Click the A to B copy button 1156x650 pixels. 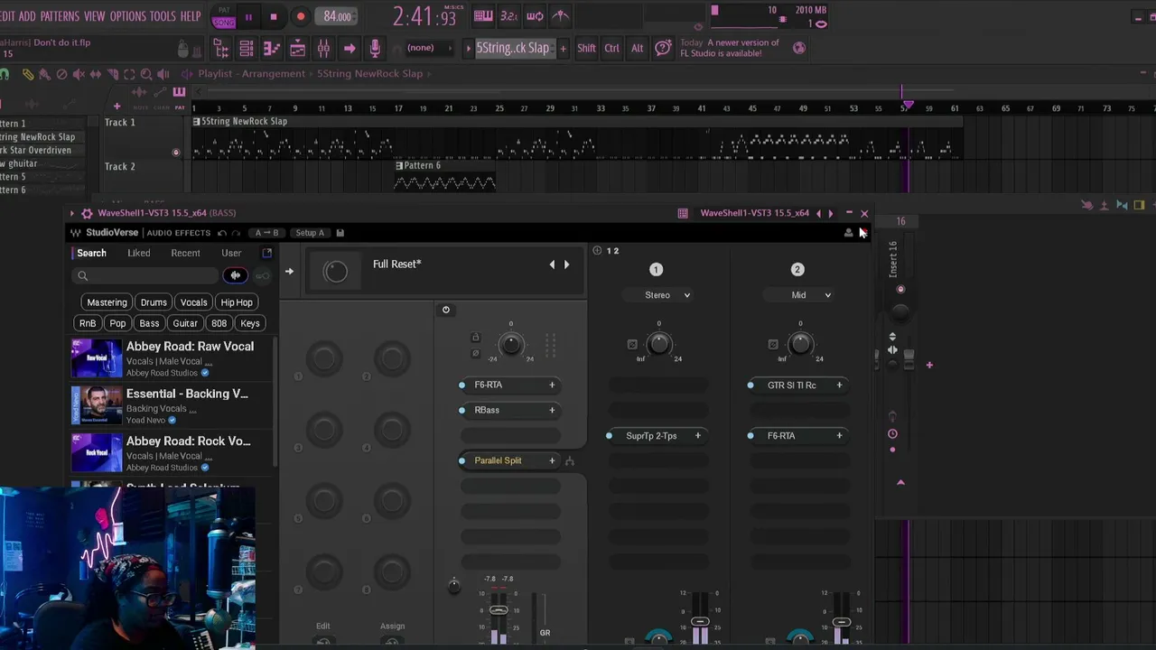266,233
